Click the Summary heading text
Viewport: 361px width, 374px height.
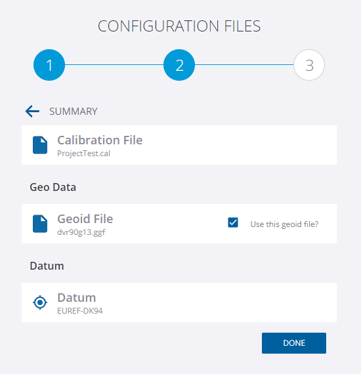[x=74, y=112]
